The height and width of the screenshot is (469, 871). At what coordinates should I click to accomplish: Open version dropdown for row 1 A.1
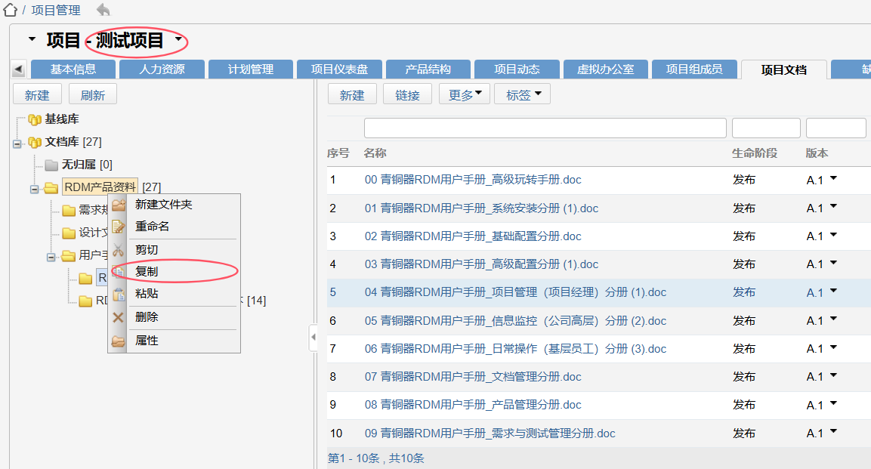(833, 178)
